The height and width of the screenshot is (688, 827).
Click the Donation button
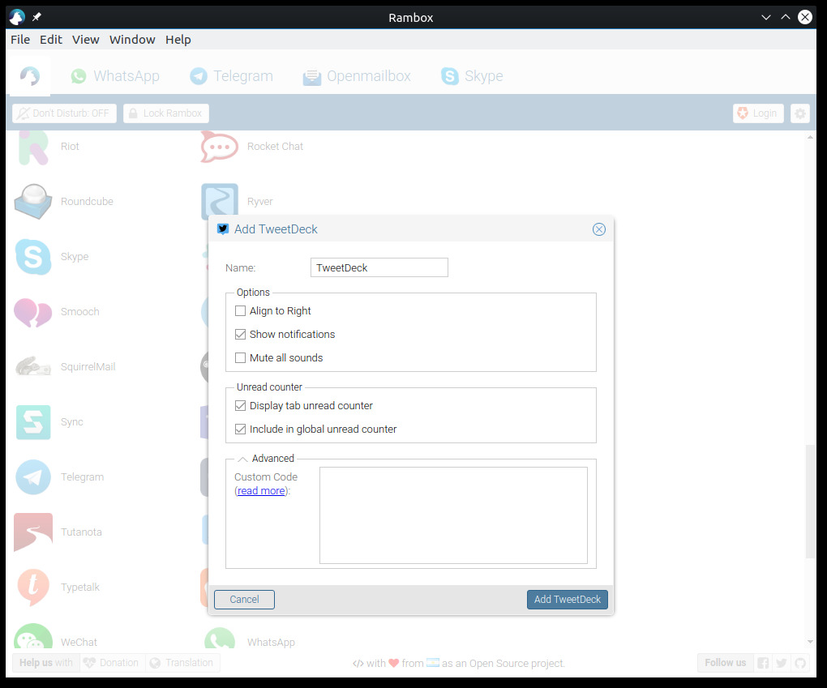click(x=111, y=663)
